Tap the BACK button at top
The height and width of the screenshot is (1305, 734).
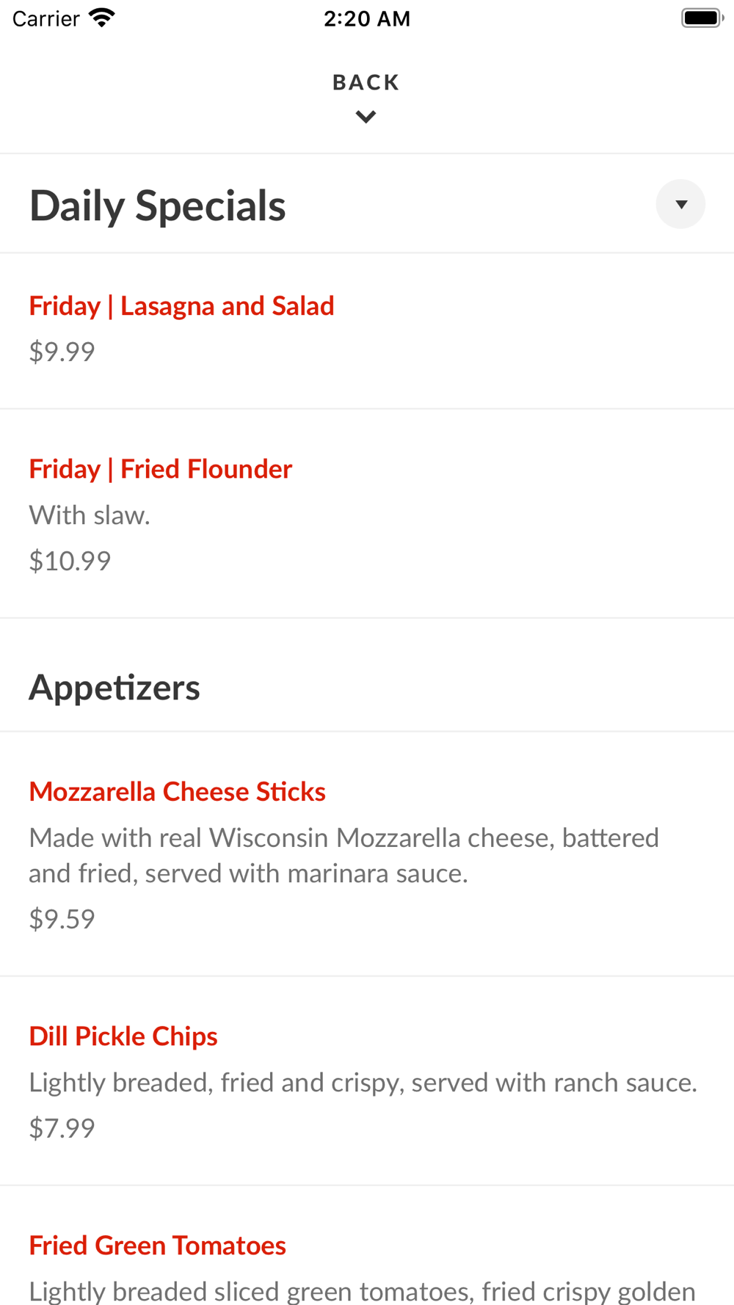[x=366, y=82]
